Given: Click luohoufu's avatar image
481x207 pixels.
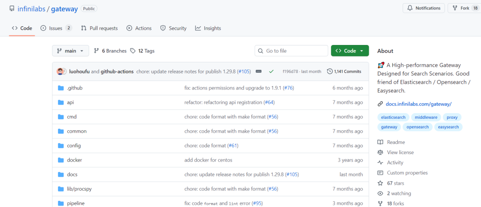Looking at the screenshot, I should point(61,71).
